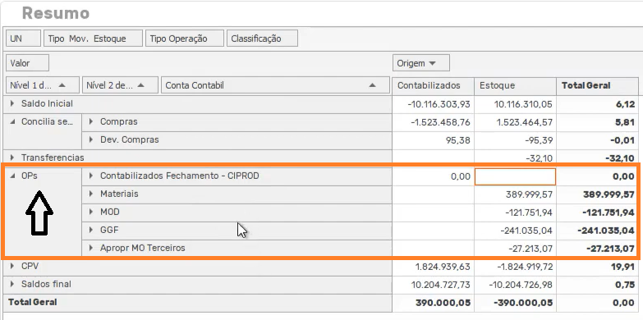Expand the Materiais row

(91, 194)
